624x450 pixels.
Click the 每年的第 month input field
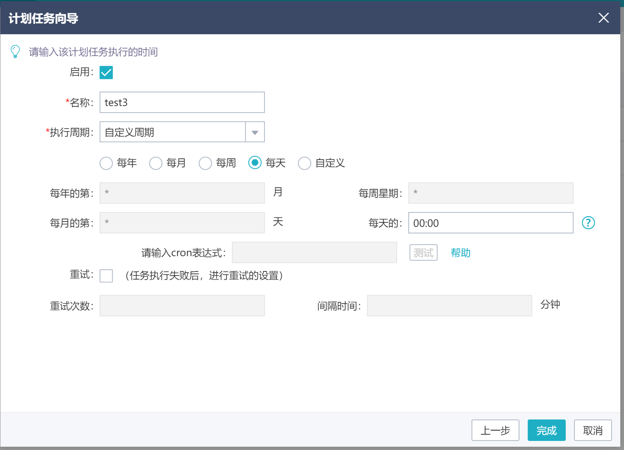tap(182, 193)
